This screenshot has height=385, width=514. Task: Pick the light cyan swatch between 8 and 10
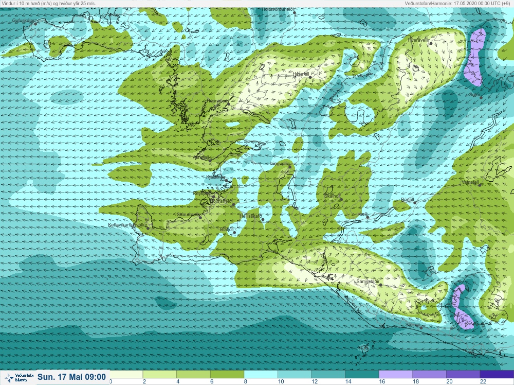pyautogui.click(x=261, y=375)
